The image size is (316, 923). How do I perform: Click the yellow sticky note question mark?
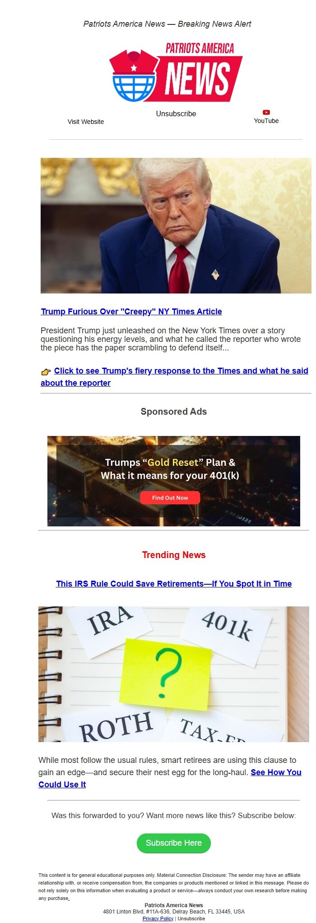point(166,674)
